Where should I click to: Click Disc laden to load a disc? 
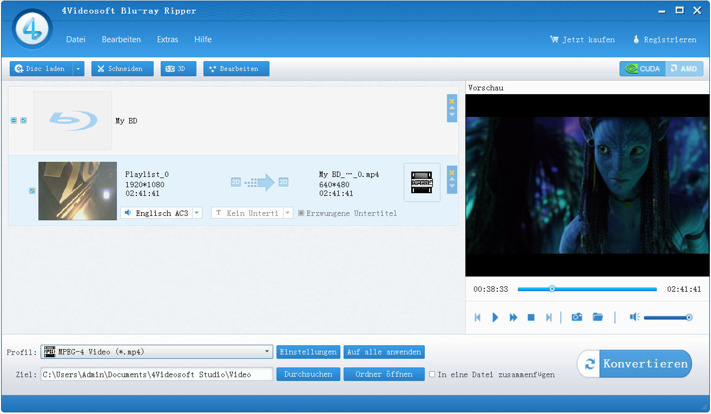click(41, 69)
